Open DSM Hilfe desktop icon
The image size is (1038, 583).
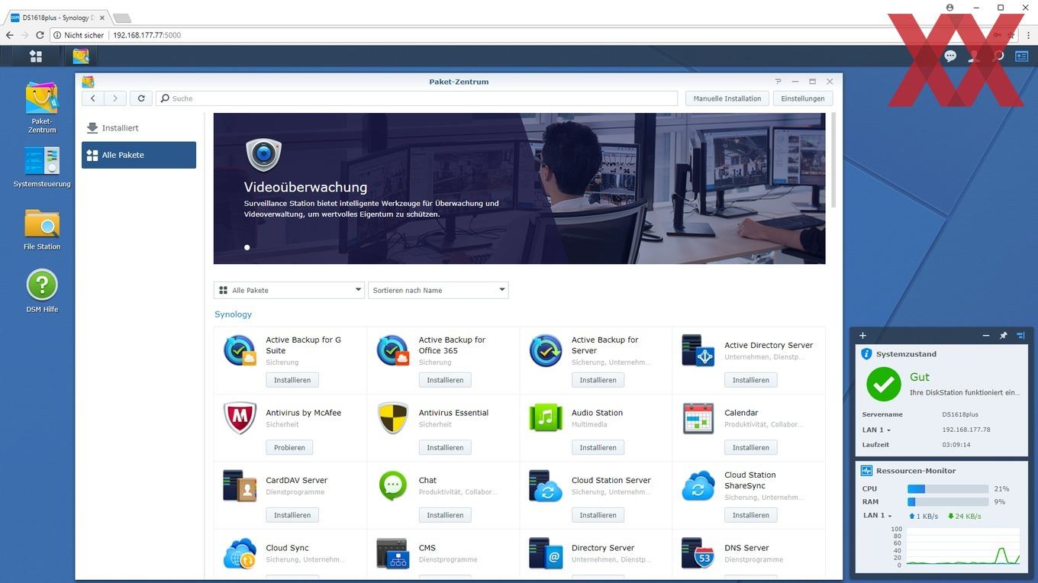(x=42, y=291)
